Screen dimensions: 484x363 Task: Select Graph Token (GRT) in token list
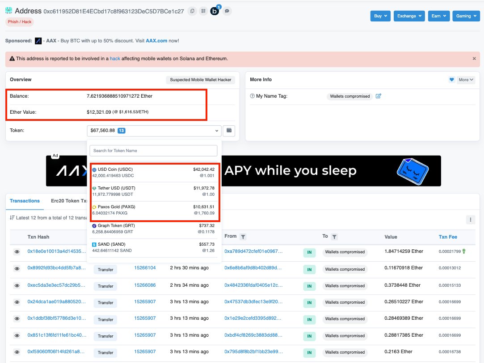point(153,229)
